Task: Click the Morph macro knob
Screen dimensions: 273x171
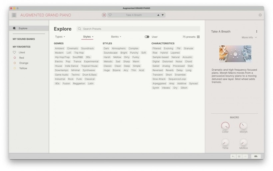Action: click(243, 126)
